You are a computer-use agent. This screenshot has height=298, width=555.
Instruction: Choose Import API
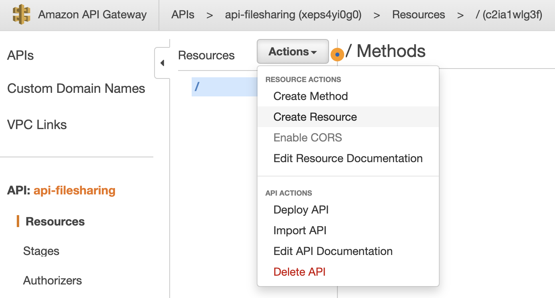[x=300, y=230]
